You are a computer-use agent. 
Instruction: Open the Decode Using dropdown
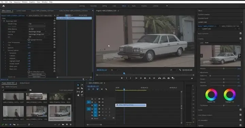(x=37, y=24)
